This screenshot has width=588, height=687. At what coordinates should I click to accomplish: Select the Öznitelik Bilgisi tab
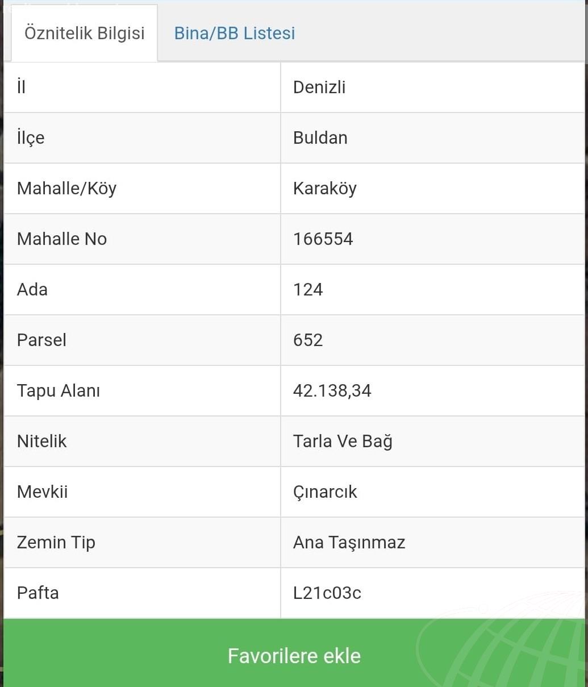click(x=85, y=33)
